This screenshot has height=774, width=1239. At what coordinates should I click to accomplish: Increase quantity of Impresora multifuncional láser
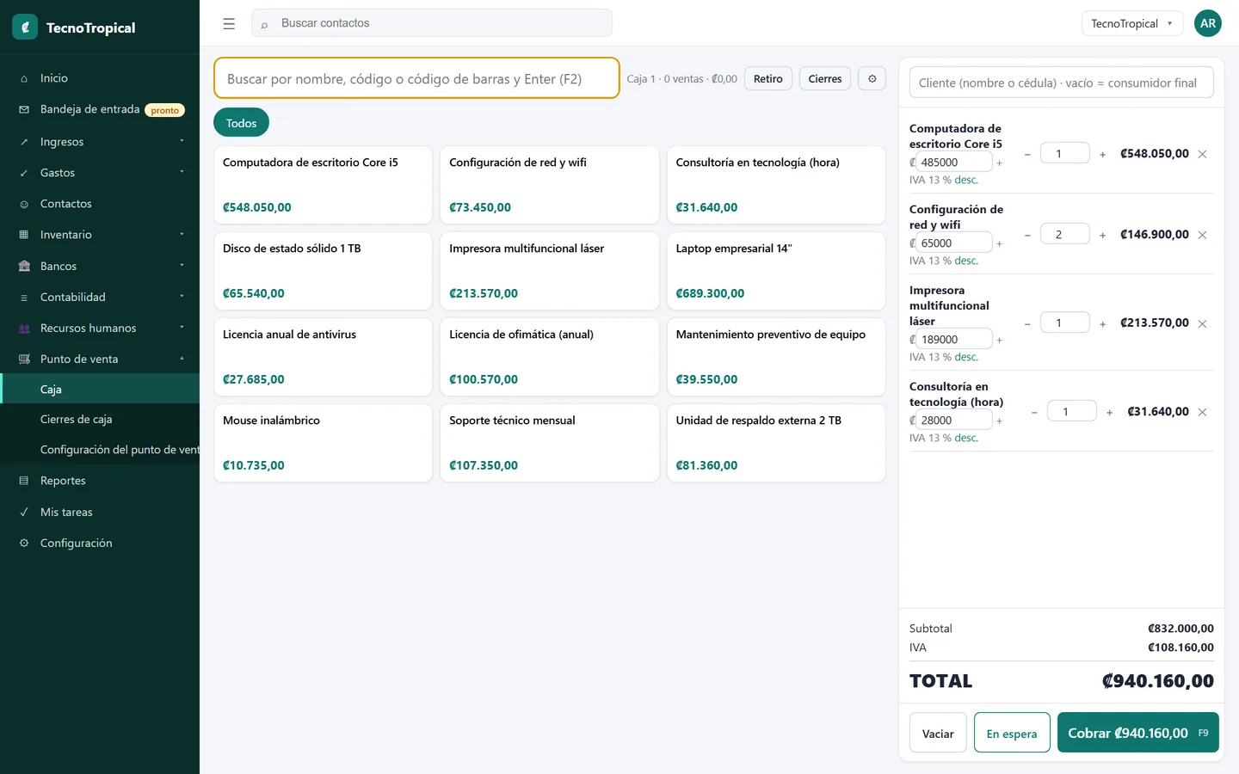point(1102,324)
